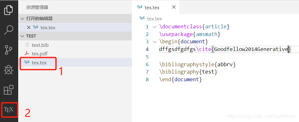
Task: Click the \bibliography{test} line
Action: (188, 72)
